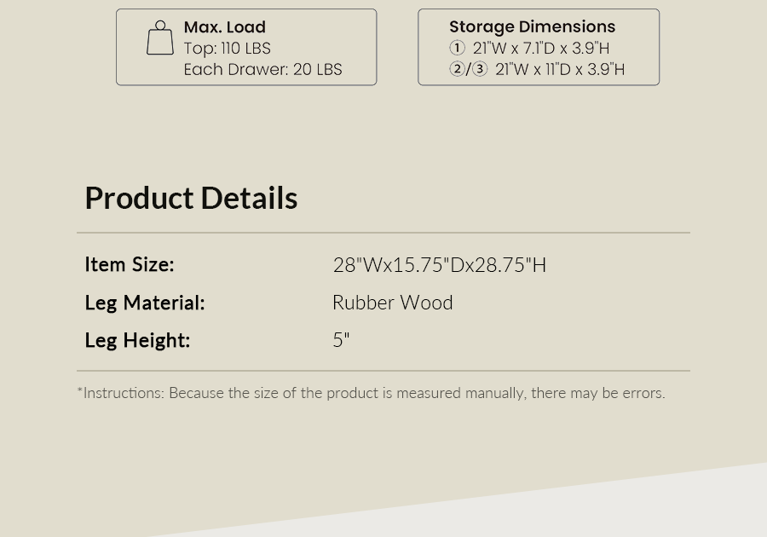Click the weight icon beside Max. Load
Image resolution: width=767 pixels, height=537 pixels.
point(160,38)
